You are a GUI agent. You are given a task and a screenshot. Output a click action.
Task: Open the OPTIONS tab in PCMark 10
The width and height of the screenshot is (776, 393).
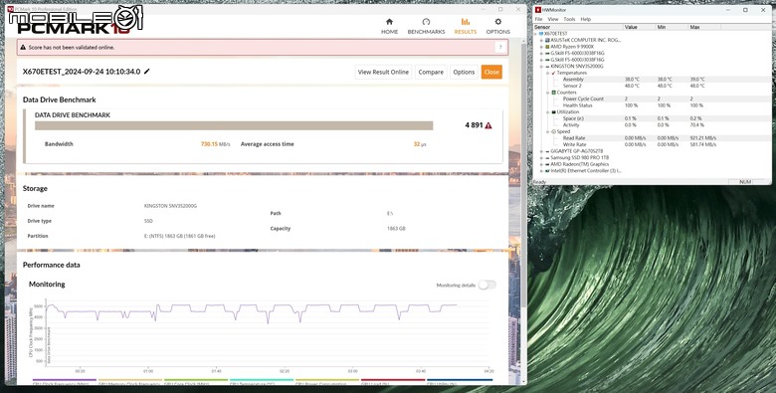[x=497, y=26]
